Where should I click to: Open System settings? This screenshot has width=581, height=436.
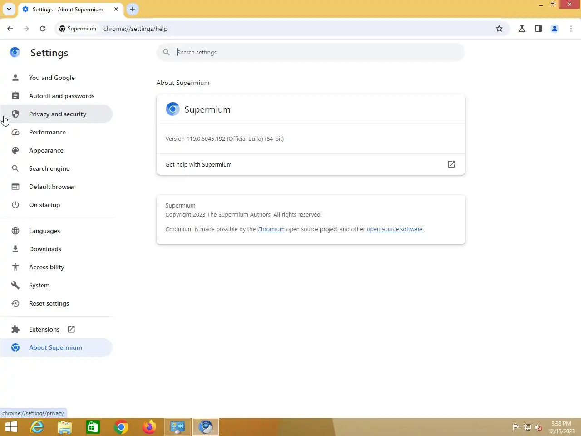(56, 285)
